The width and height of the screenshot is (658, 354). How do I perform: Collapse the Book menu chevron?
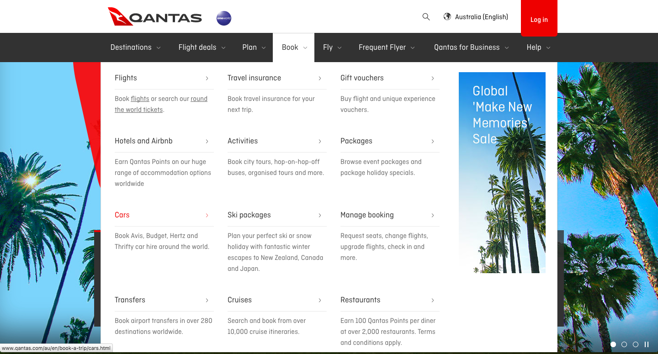(305, 48)
